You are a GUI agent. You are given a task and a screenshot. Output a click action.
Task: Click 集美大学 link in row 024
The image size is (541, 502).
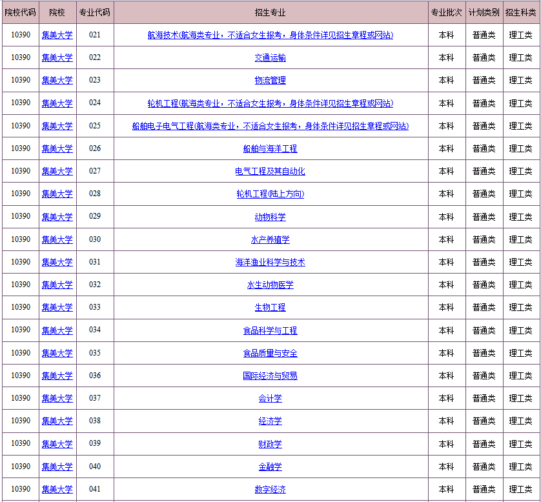click(57, 103)
